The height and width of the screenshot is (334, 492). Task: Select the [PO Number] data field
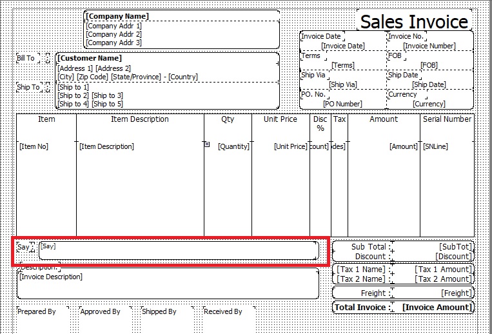click(x=342, y=104)
